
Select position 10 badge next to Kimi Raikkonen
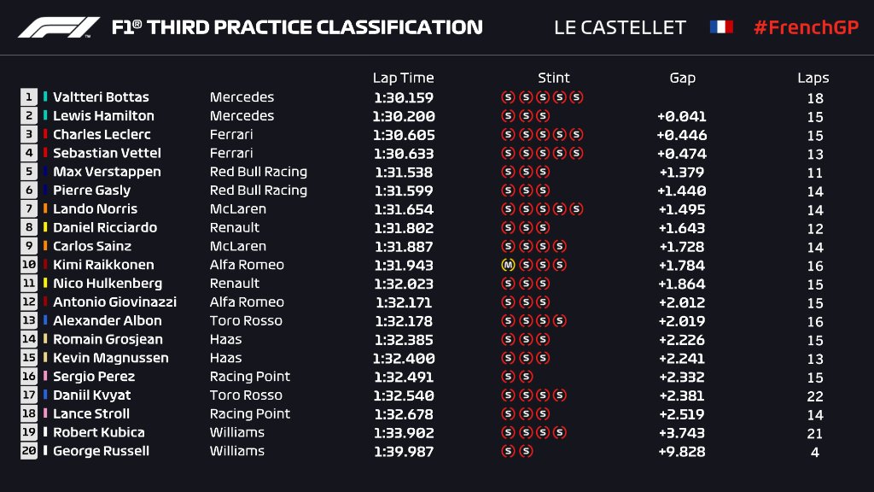(x=30, y=265)
